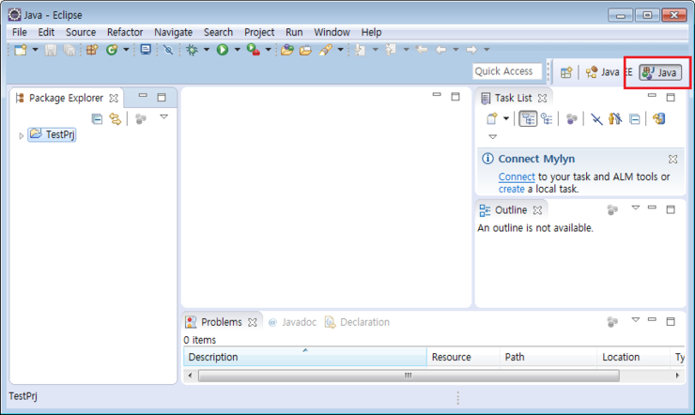Open the Debug dropdown arrow
695x415 pixels.
click(x=206, y=50)
